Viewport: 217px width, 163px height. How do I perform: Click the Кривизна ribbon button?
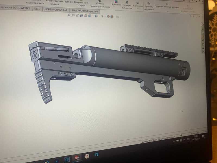[116, 3]
